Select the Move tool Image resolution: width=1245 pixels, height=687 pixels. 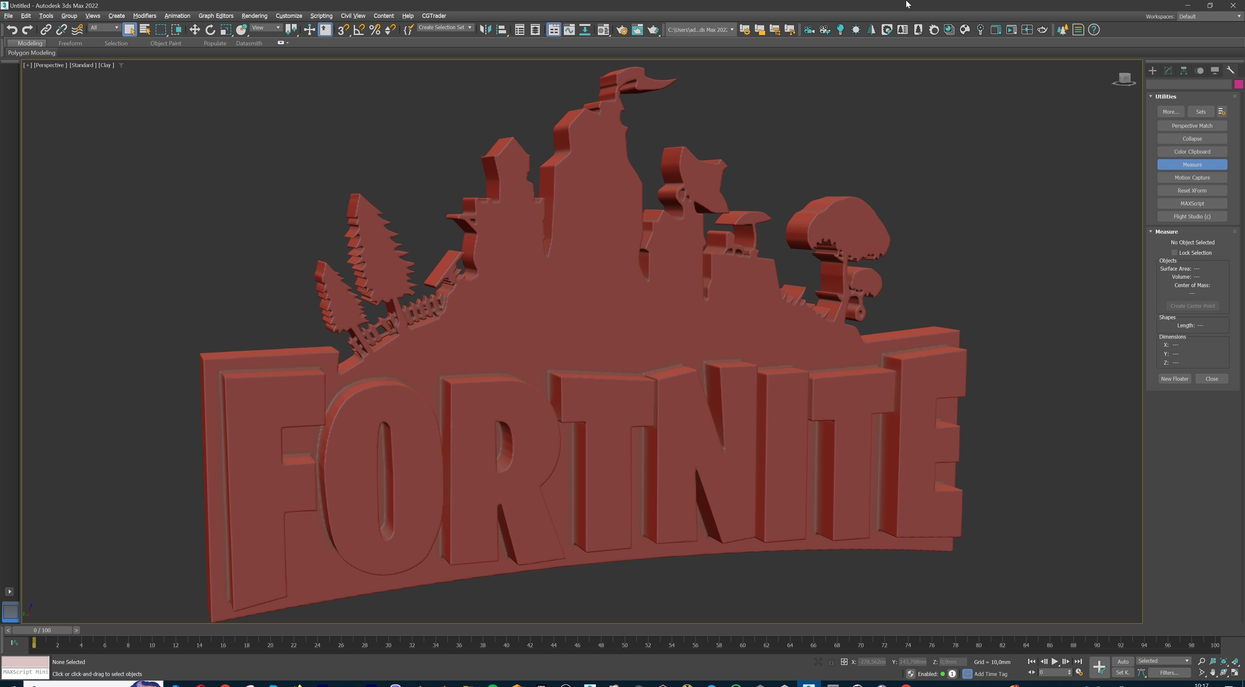click(194, 30)
